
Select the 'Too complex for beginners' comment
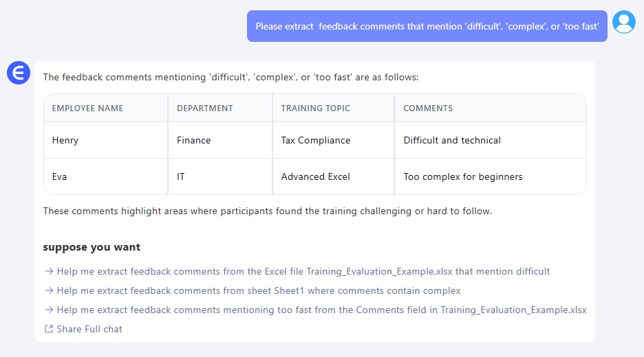(463, 177)
